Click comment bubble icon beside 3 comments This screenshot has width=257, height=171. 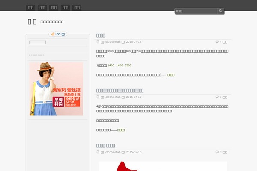click(x=217, y=152)
